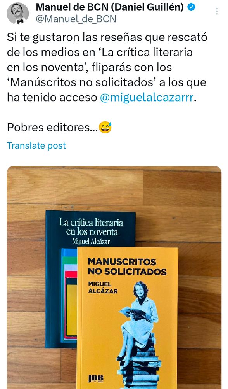Click the Manuel de BCN display name

point(110,7)
